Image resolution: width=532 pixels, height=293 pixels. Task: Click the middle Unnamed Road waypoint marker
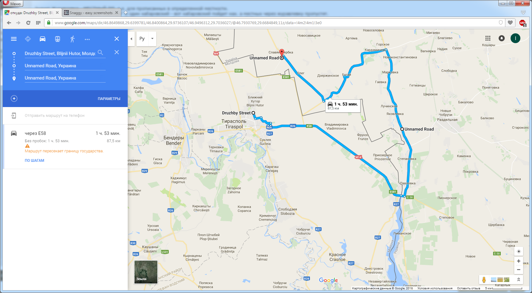tap(402, 129)
